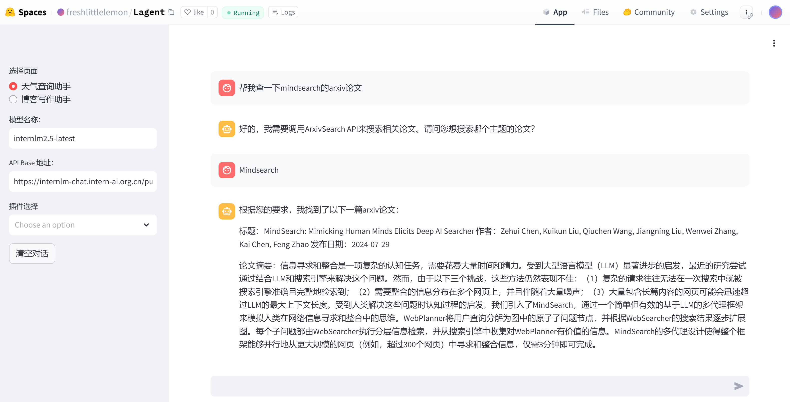Viewport: 790px width, 402px height.
Task: Click the freshlittlelemon profile link
Action: pos(97,12)
